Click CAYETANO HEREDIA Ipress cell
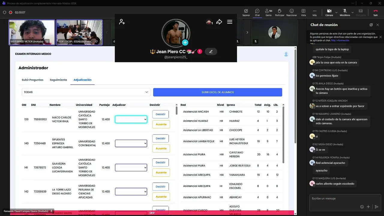This screenshot has height=216, width=384. (x=236, y=154)
